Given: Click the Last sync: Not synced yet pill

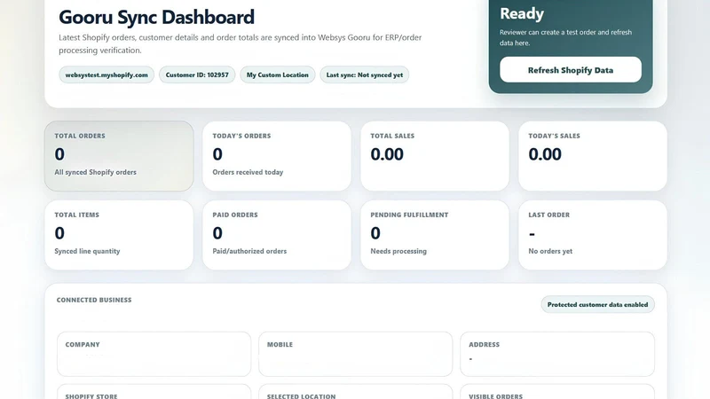Looking at the screenshot, I should pyautogui.click(x=365, y=74).
